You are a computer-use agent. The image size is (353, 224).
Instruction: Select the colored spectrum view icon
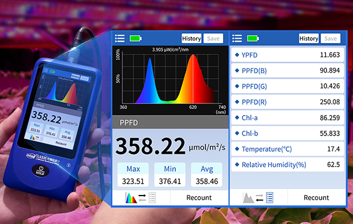pyautogui.click(x=131, y=198)
